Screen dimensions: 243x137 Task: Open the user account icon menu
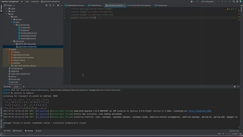192,2
